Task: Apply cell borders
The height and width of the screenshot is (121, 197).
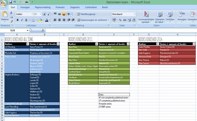Action: pyautogui.click(x=33, y=20)
